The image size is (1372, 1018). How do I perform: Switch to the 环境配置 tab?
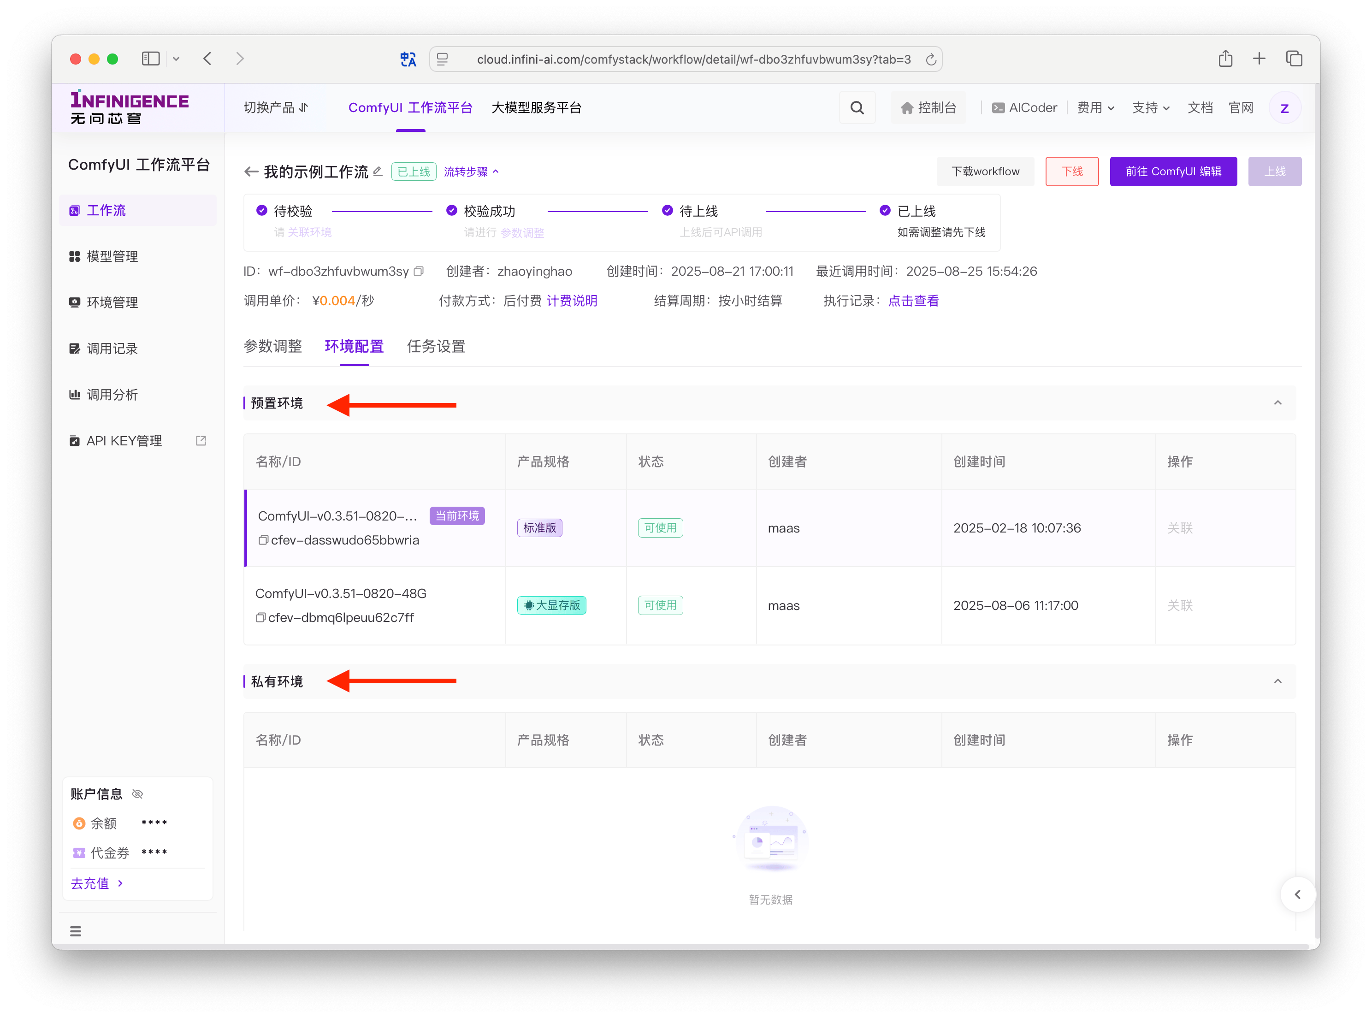[x=354, y=346]
